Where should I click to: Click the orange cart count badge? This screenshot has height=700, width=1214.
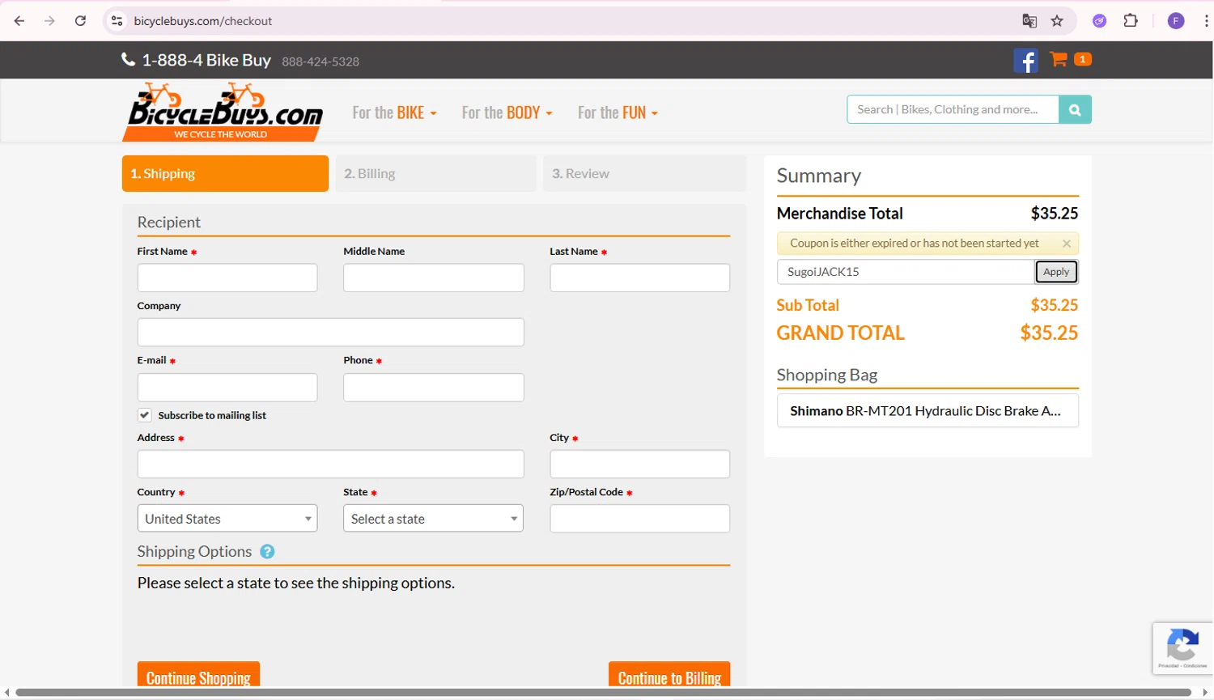click(x=1082, y=59)
